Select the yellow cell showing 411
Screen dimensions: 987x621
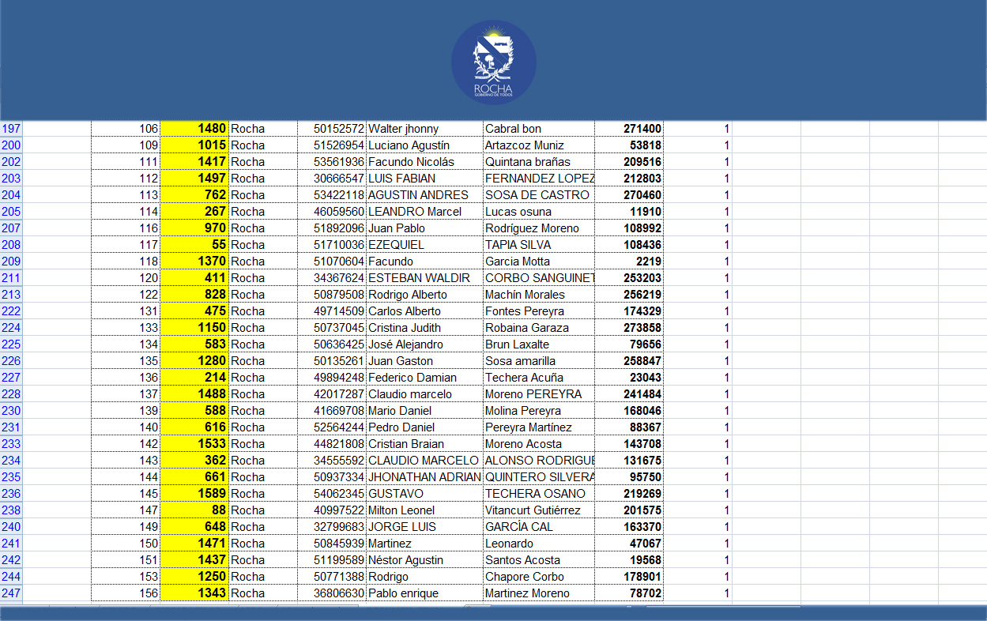[194, 278]
